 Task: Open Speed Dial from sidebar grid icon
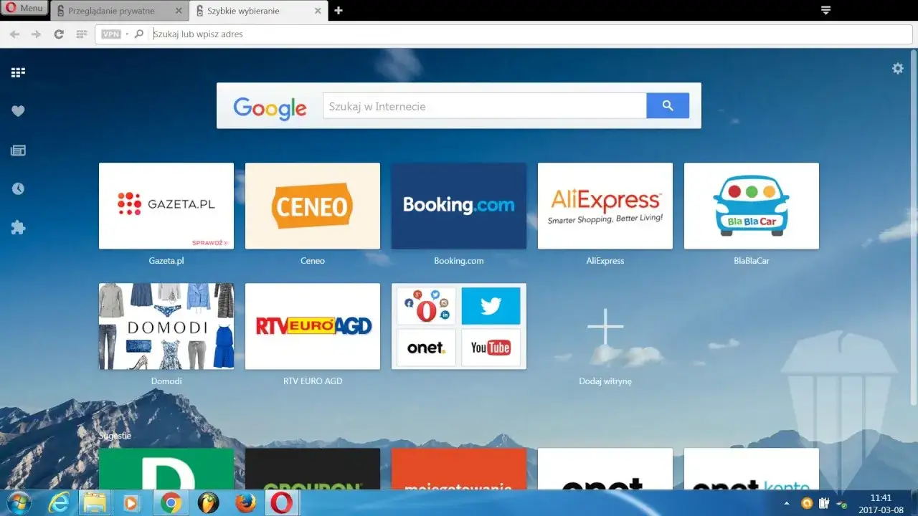tap(18, 72)
